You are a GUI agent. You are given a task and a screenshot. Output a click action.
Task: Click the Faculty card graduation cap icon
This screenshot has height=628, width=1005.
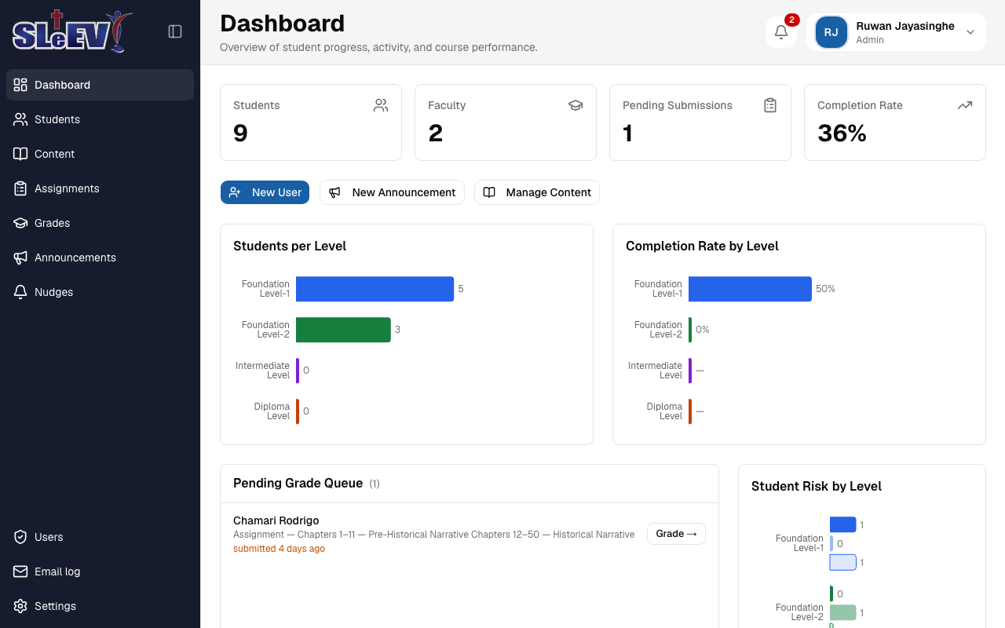point(576,105)
